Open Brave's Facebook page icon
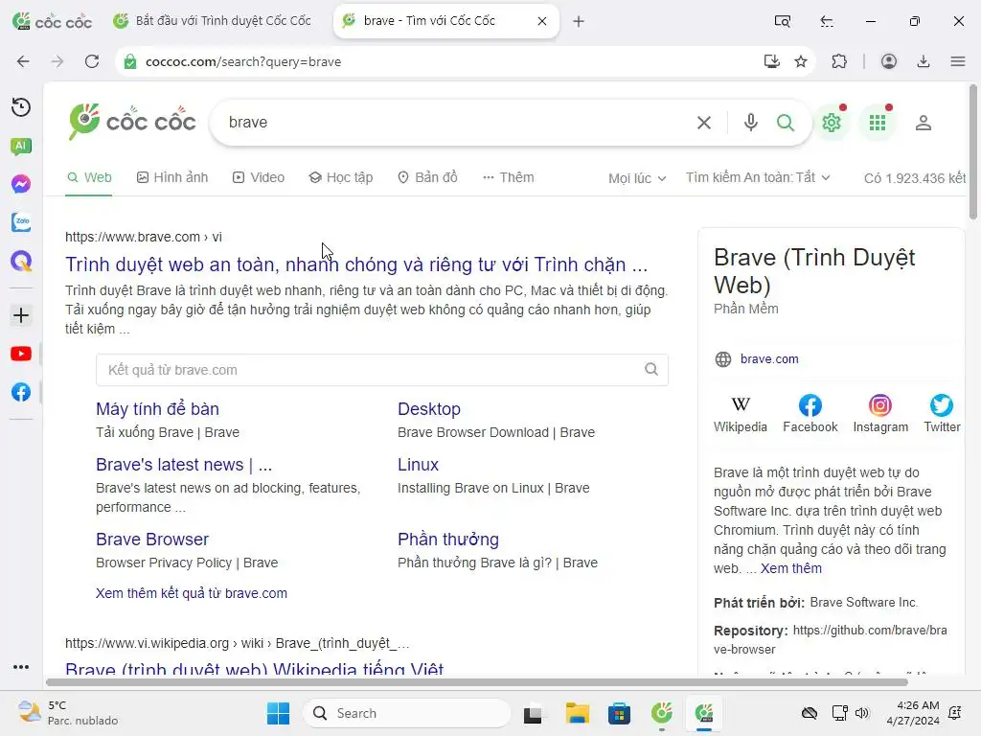981x736 pixels. 810,414
